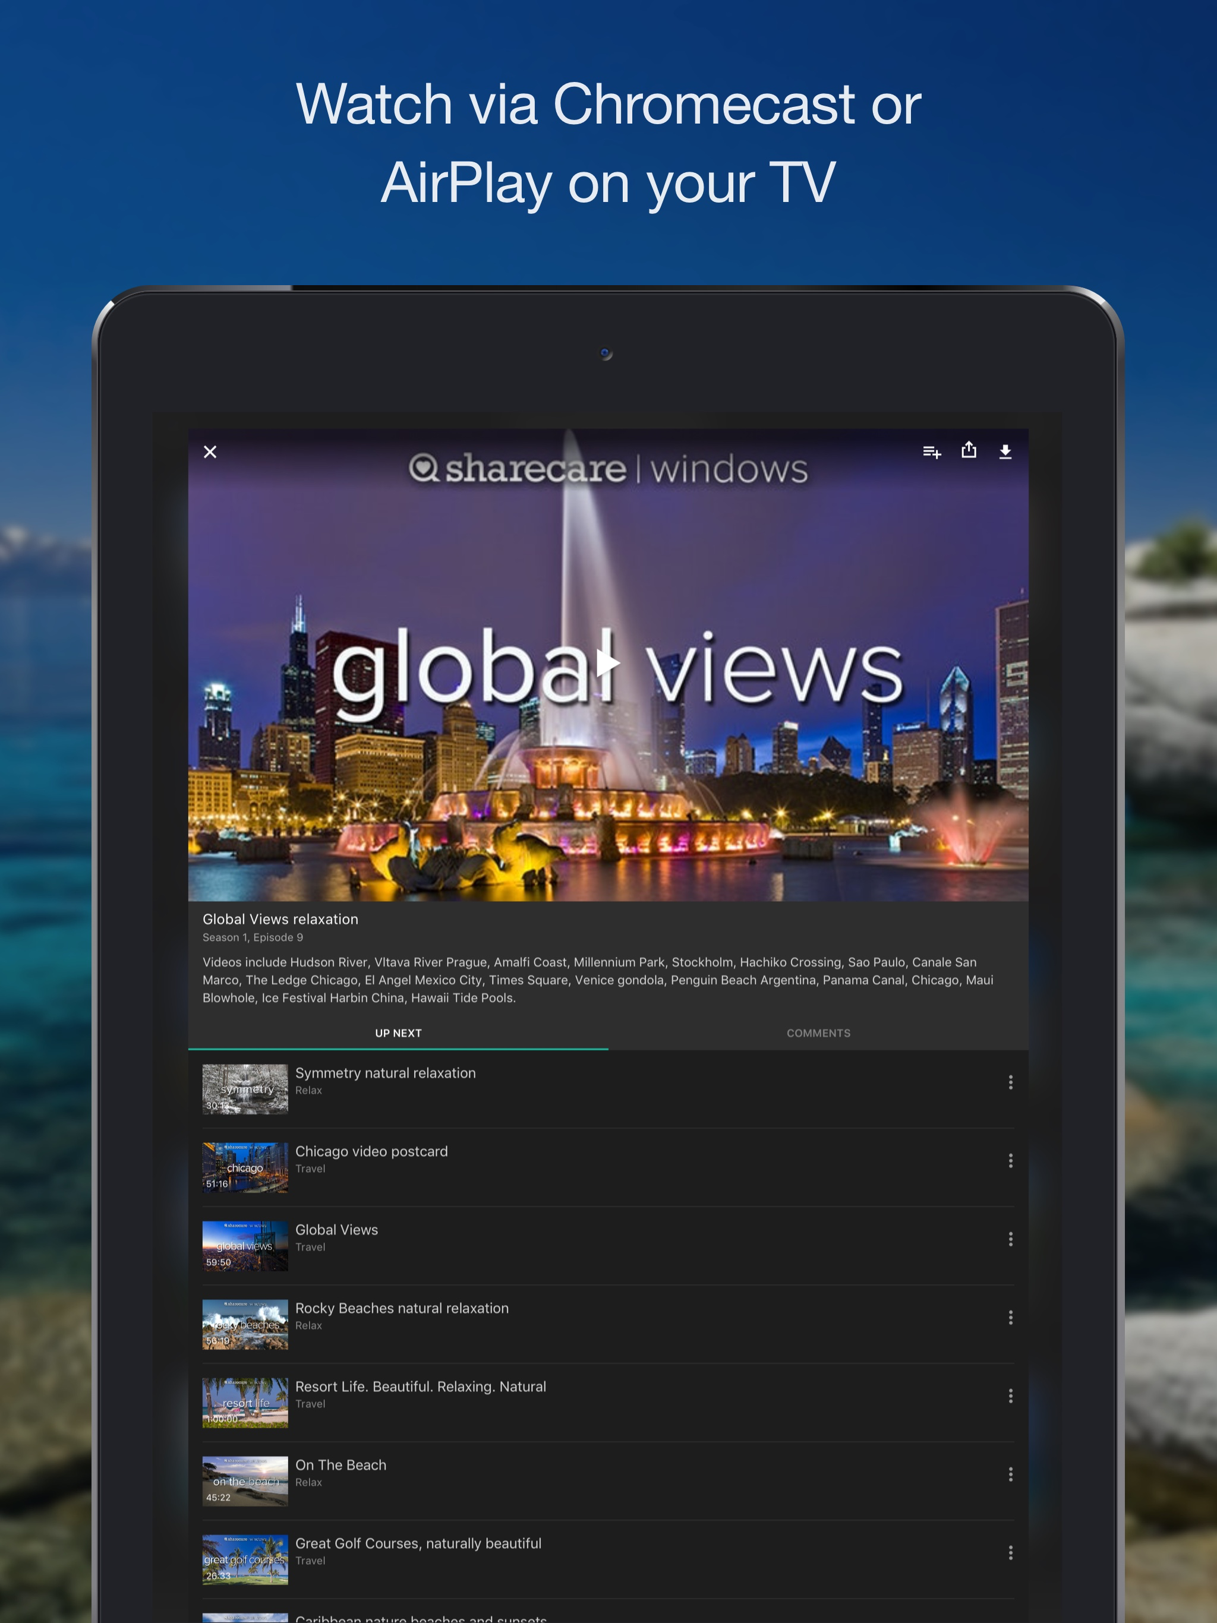Open the COMMENTS tab

coord(818,1032)
